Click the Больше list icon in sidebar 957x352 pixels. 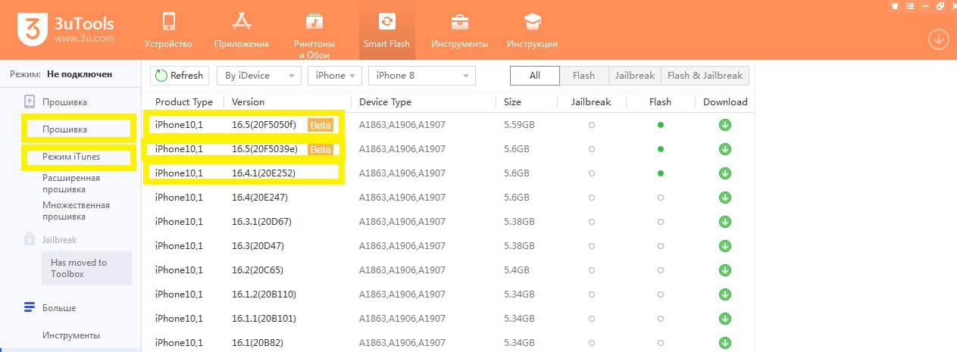click(30, 307)
